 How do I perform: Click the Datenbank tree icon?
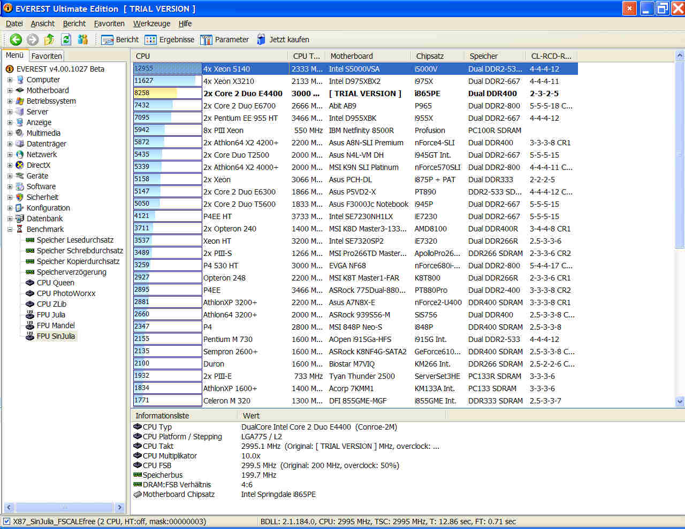tap(20, 219)
